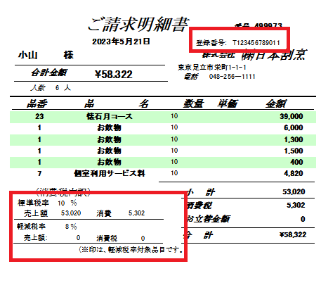Click the お立替金額 value 0
Image resolution: width=321 pixels, height=290 pixels.
tap(303, 219)
